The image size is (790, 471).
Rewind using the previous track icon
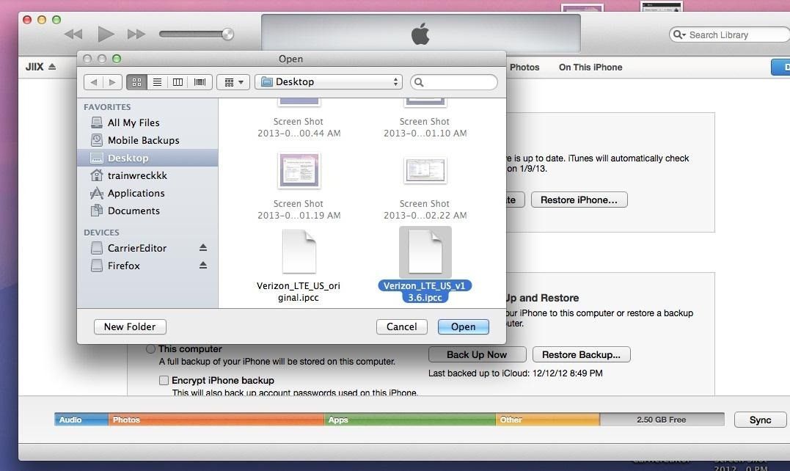pos(73,34)
